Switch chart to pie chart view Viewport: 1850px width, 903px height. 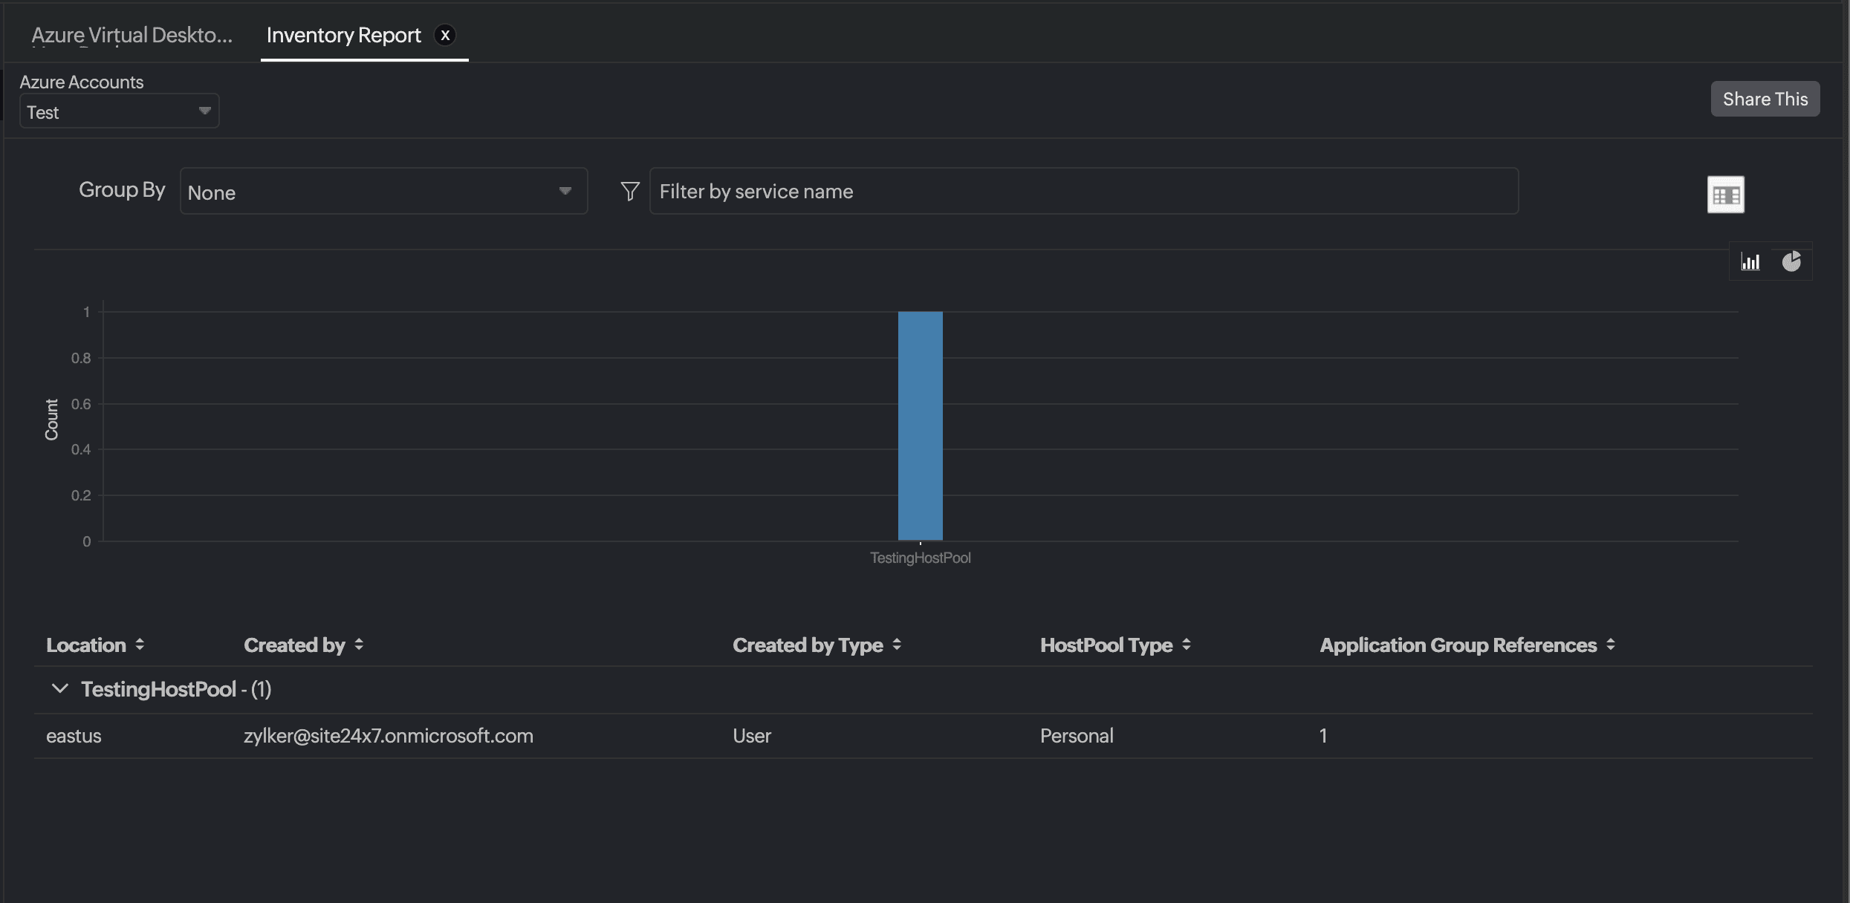point(1792,261)
